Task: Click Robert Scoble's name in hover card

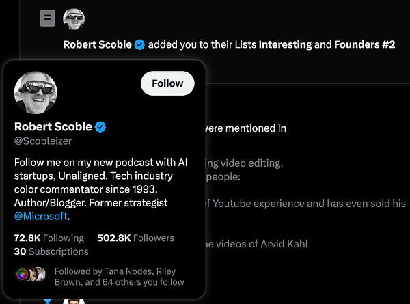Action: pyautogui.click(x=53, y=126)
